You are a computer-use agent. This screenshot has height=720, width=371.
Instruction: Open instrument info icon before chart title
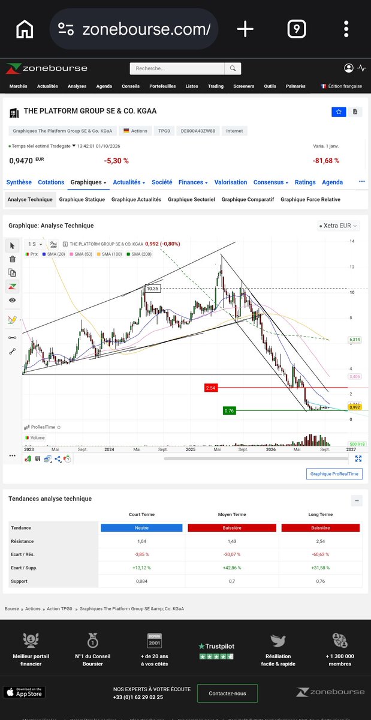click(x=65, y=244)
